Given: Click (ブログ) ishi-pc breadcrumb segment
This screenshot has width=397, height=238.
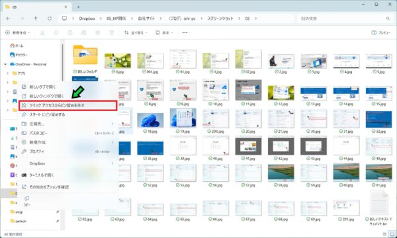Looking at the screenshot, I should click(183, 19).
